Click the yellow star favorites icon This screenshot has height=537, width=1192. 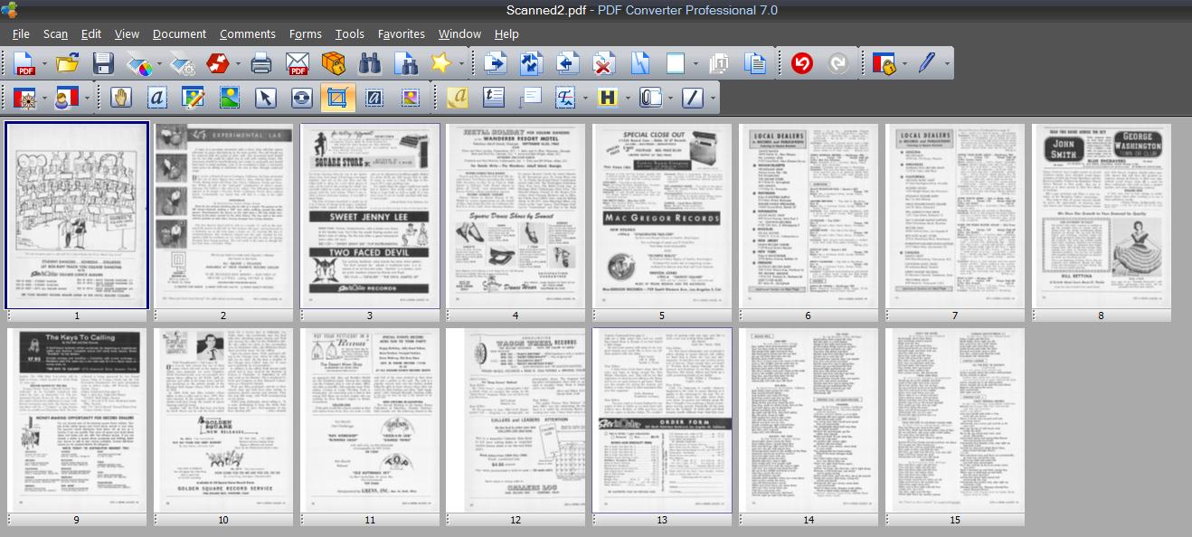[x=440, y=63]
